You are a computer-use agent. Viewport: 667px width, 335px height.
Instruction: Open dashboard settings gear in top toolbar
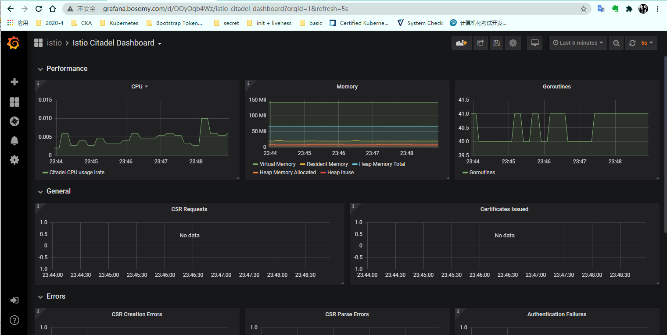[513, 43]
